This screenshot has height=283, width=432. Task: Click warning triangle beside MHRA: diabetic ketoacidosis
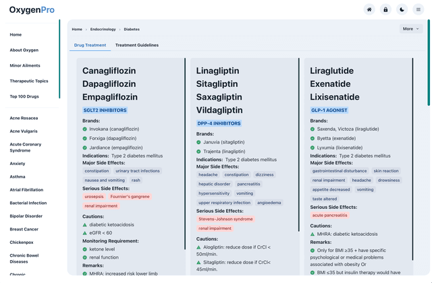click(312, 234)
